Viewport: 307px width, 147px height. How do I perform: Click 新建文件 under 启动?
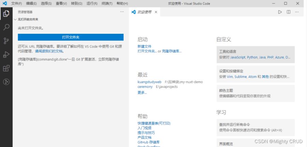(x=145, y=46)
